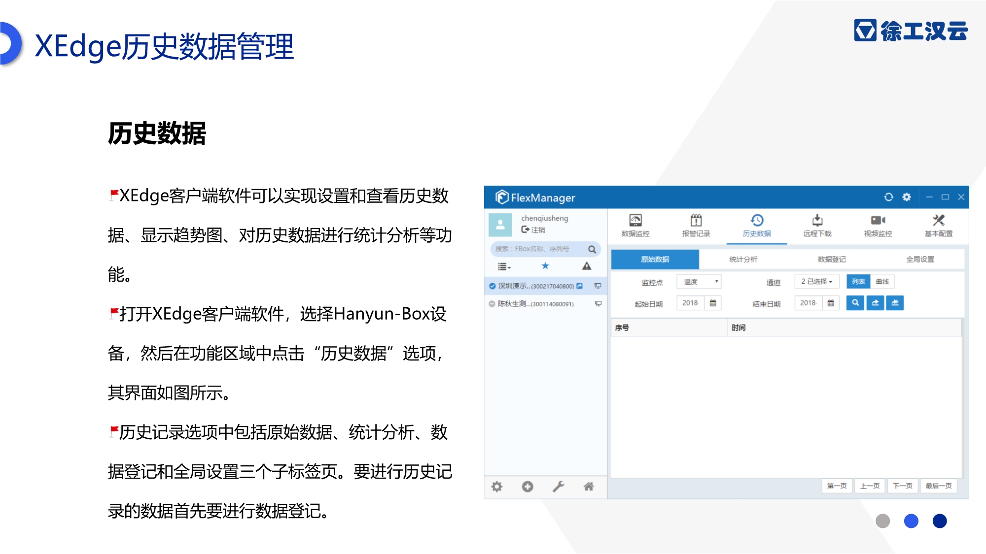The image size is (986, 554).
Task: Open the 报警记录 alarm records section
Action: (696, 226)
